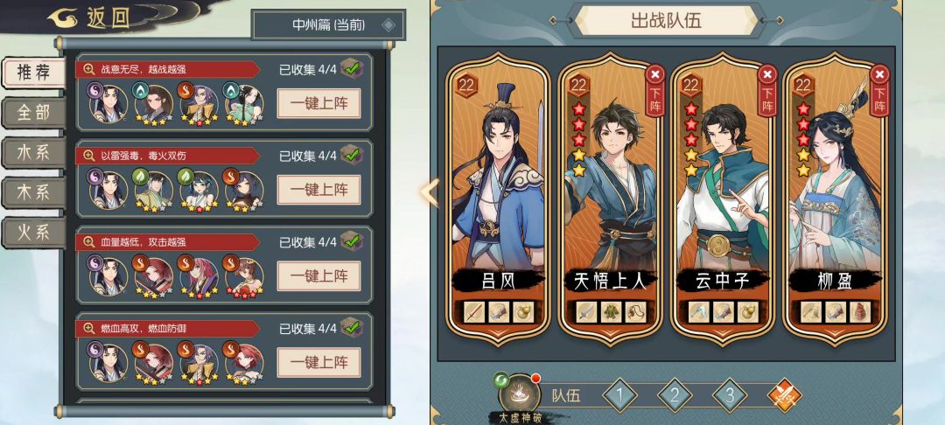The width and height of the screenshot is (945, 425).
Task: Select team slot 1 diamond
Action: pos(619,395)
